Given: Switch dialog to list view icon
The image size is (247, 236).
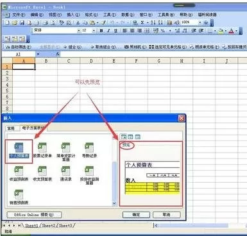Looking at the screenshot, I should 131,137.
